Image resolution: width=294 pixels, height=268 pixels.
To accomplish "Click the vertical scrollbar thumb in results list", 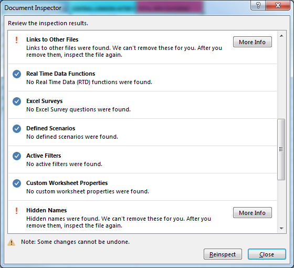I will pos(281,149).
